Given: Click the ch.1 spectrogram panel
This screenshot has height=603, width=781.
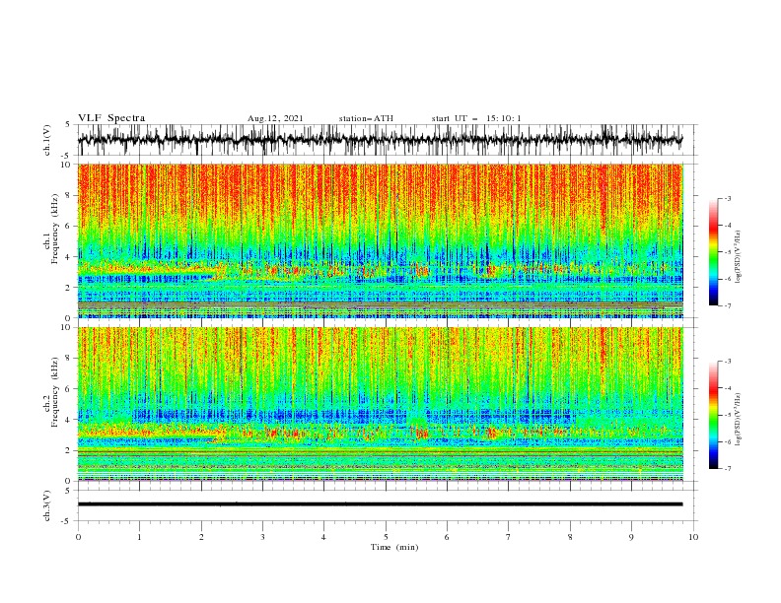Looking at the screenshot, I should (381, 240).
